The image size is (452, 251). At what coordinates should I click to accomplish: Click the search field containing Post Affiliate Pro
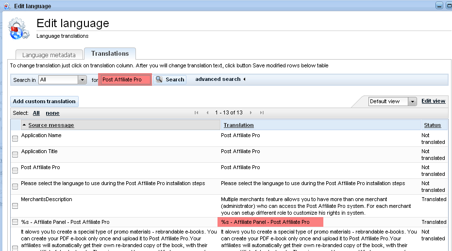(125, 79)
